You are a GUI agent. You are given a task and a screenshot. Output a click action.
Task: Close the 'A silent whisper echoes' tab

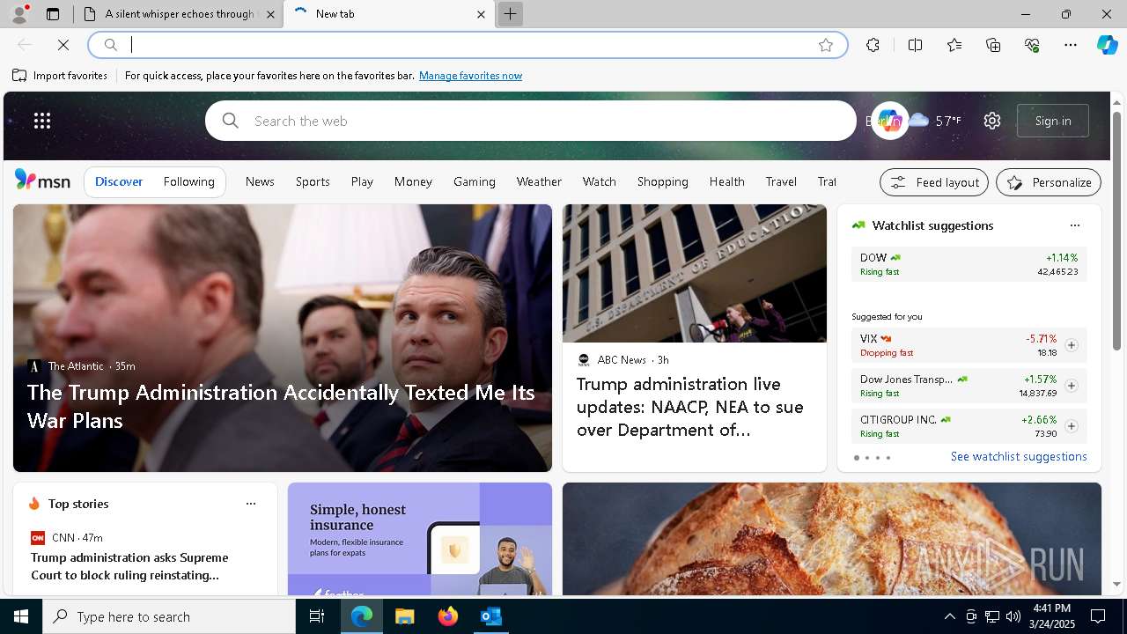coord(270,14)
